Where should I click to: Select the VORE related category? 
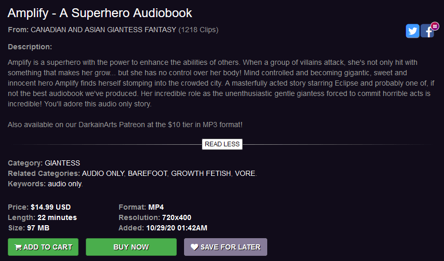tap(245, 173)
